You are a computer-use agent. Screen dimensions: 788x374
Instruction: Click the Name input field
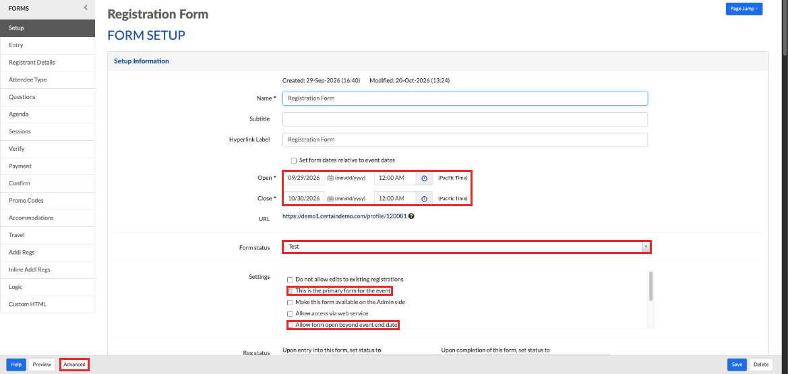click(x=465, y=98)
